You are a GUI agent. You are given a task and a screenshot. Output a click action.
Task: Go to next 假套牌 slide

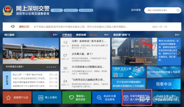pyautogui.click(x=179, y=53)
